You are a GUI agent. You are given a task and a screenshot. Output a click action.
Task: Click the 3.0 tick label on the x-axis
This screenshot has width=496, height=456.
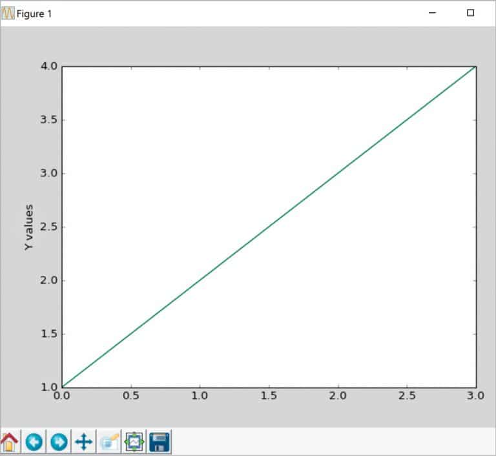(476, 396)
